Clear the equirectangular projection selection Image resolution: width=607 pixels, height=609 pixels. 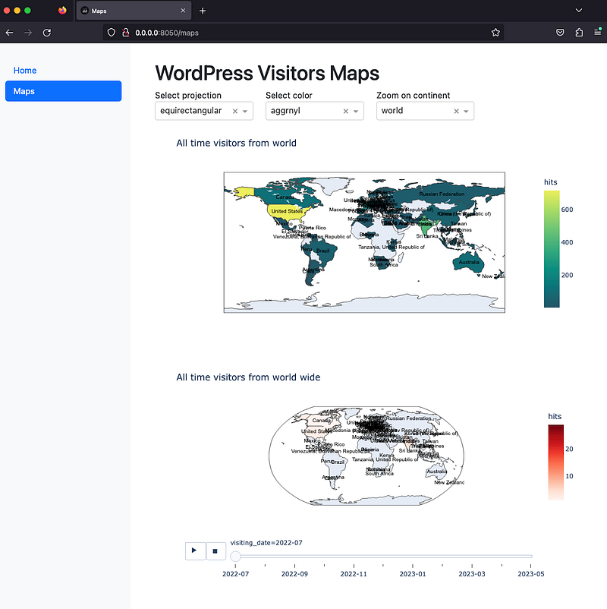coord(235,111)
